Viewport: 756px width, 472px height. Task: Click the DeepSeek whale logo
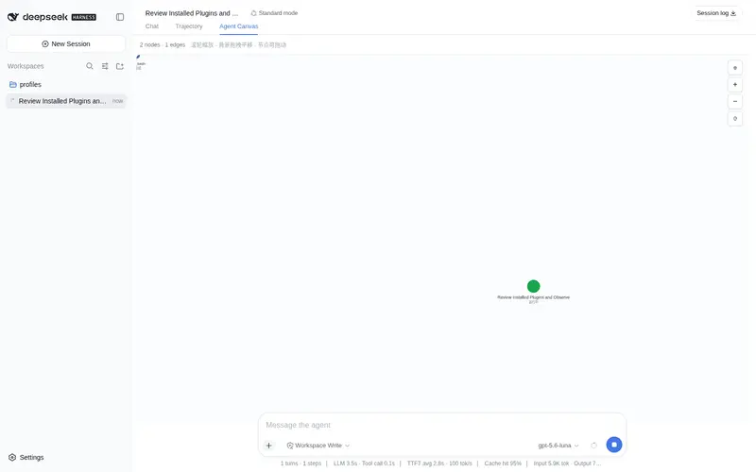[x=13, y=17]
